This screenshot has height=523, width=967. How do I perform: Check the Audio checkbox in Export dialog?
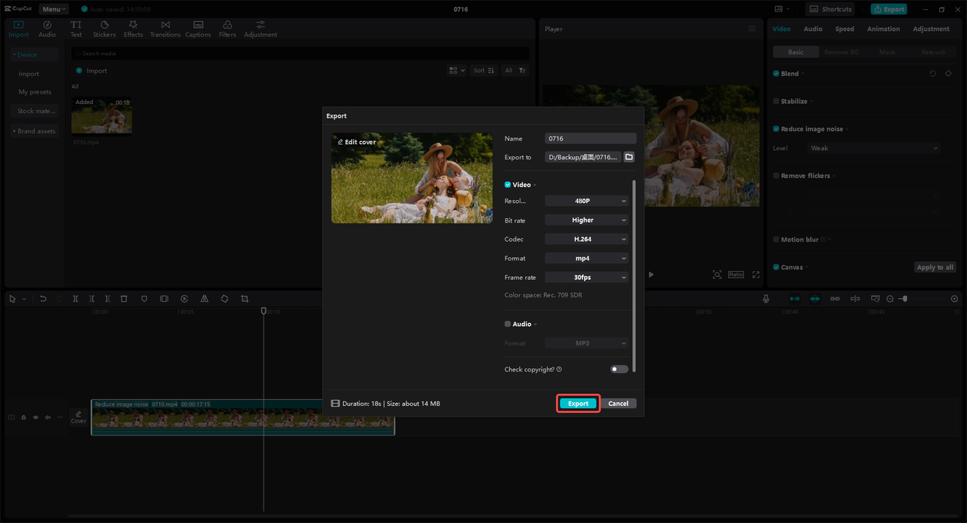pos(508,324)
